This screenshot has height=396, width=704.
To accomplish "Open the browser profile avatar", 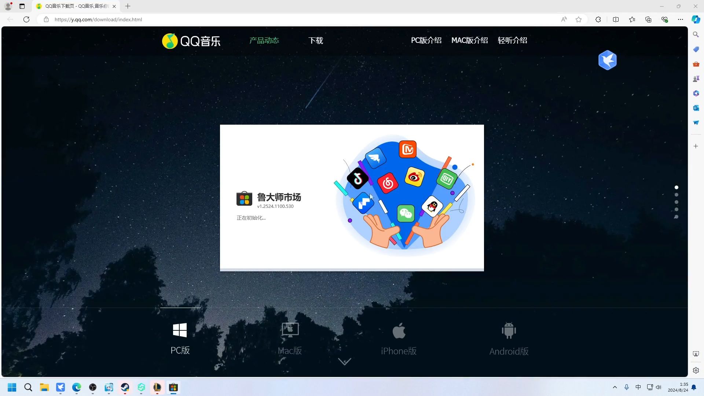I will [8, 6].
